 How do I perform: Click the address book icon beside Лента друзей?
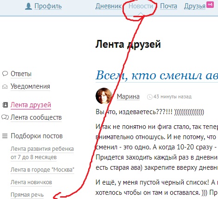pos(5,105)
